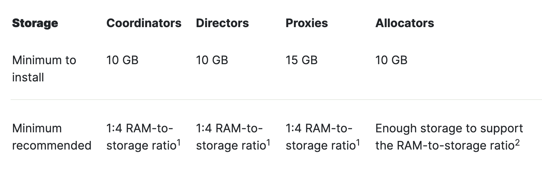Open footnote 2 in the Allocators cell
The width and height of the screenshot is (542, 176).
click(517, 142)
